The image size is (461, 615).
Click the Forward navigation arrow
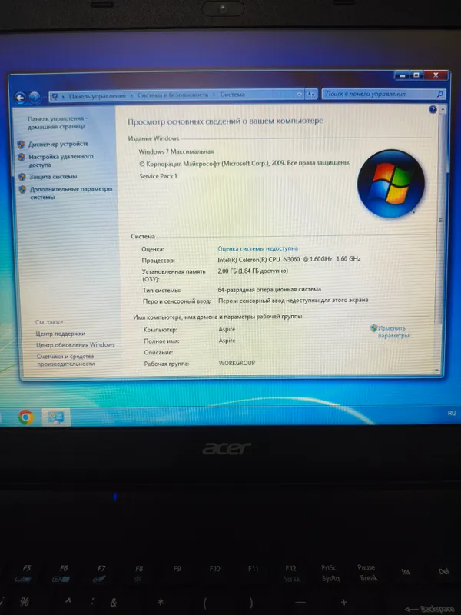(35, 97)
